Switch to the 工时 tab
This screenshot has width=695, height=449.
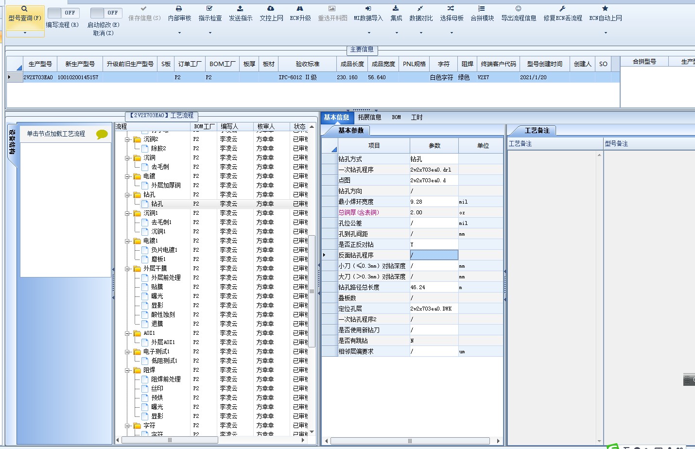(417, 117)
